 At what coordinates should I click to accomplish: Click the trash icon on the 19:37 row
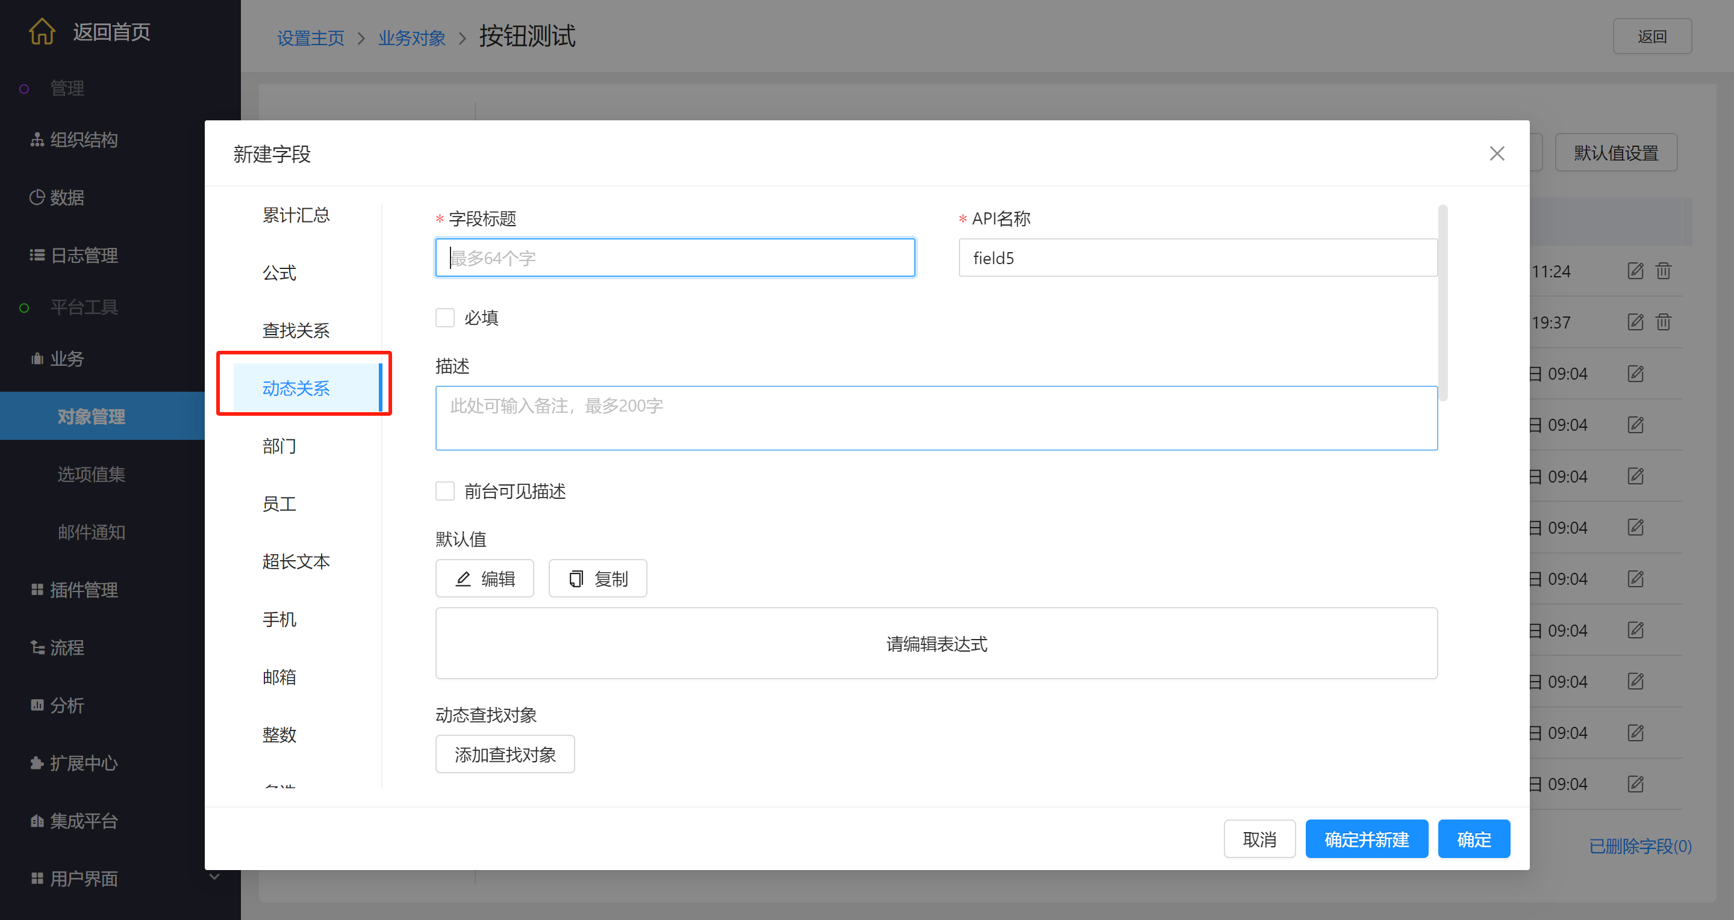tap(1664, 322)
